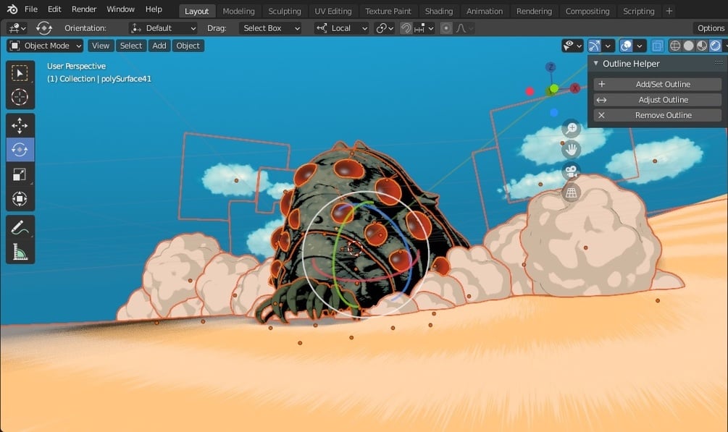Open the Local transform orientation dropdown
The height and width of the screenshot is (432, 728).
(341, 28)
